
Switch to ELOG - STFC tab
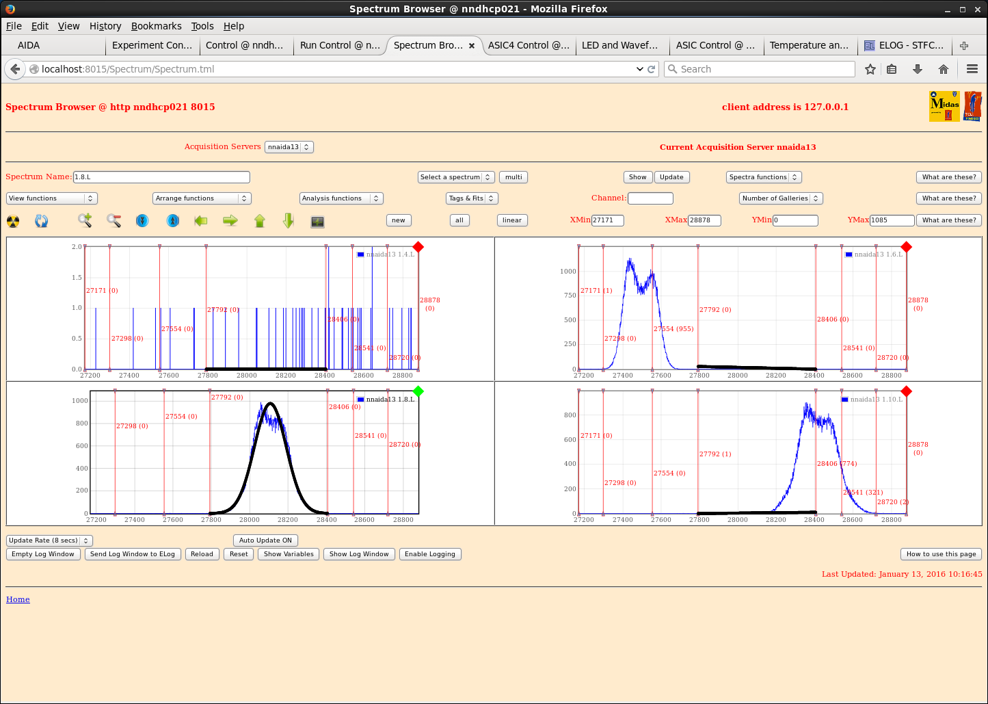pos(904,46)
